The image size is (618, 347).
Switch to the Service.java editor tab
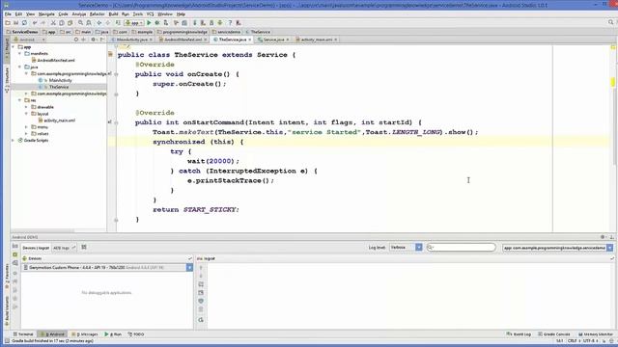coord(273,40)
